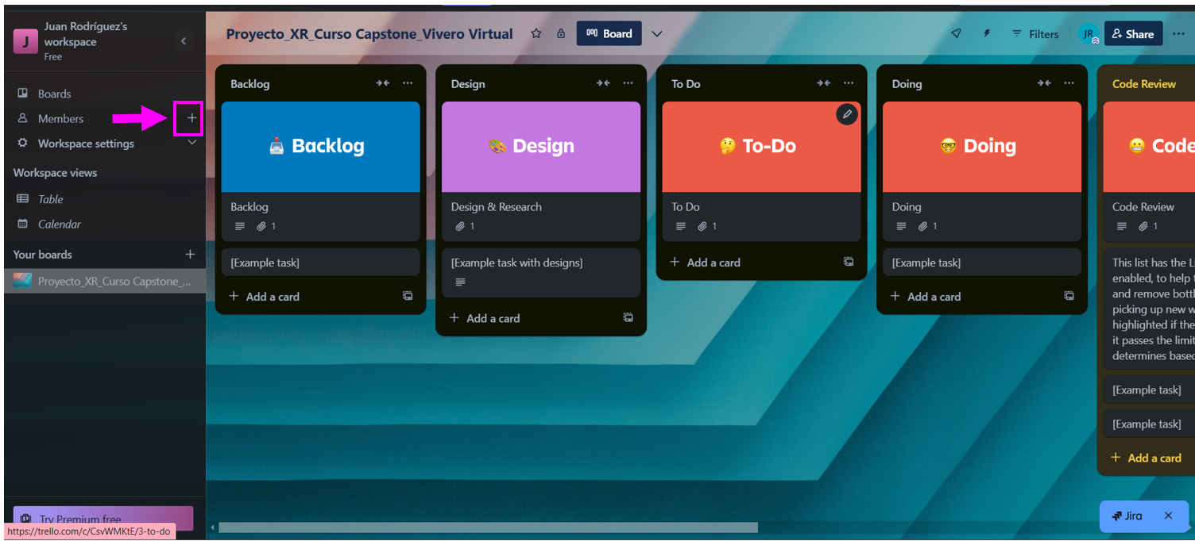
Task: Open the Board view switcher chevron
Action: pyautogui.click(x=657, y=33)
